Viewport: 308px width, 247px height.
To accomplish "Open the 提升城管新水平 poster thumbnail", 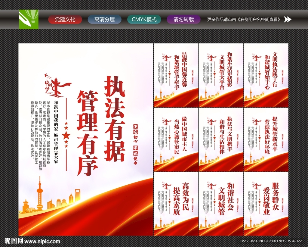I will tap(266, 139).
